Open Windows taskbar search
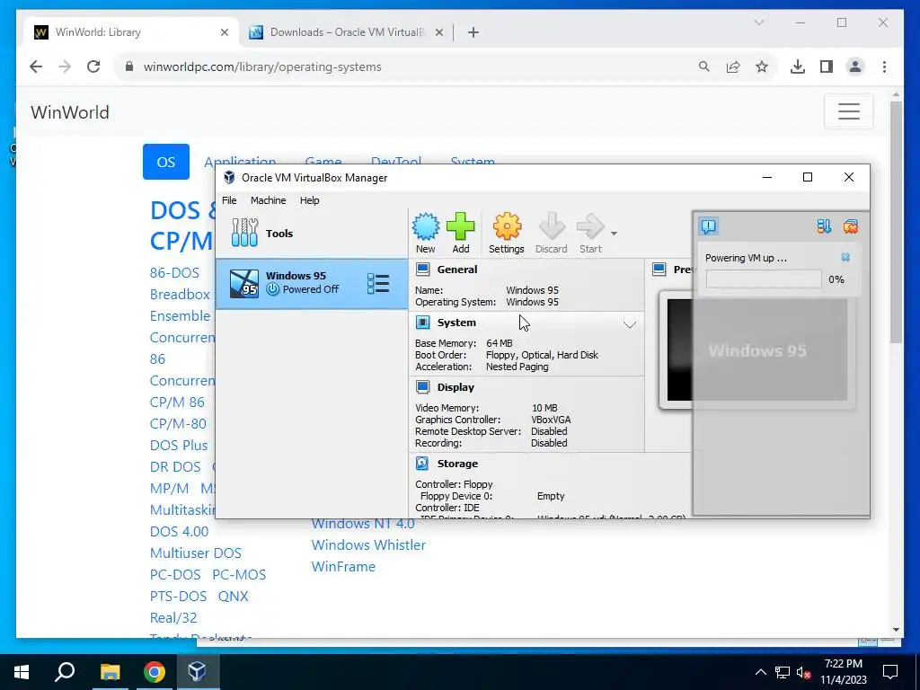Viewport: 920px width, 690px height. click(65, 672)
